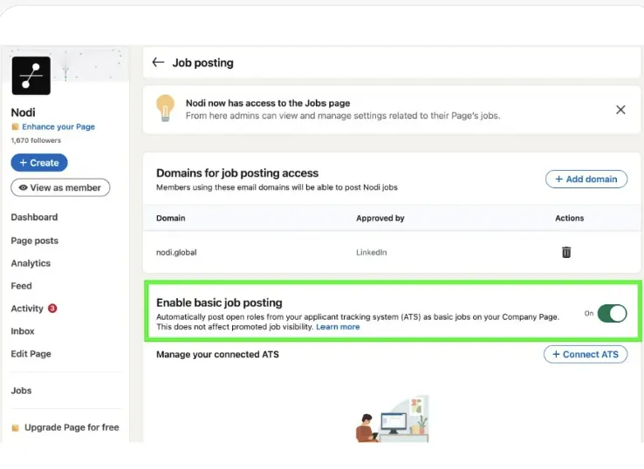
Task: Click the Domain column header
Action: (x=170, y=218)
